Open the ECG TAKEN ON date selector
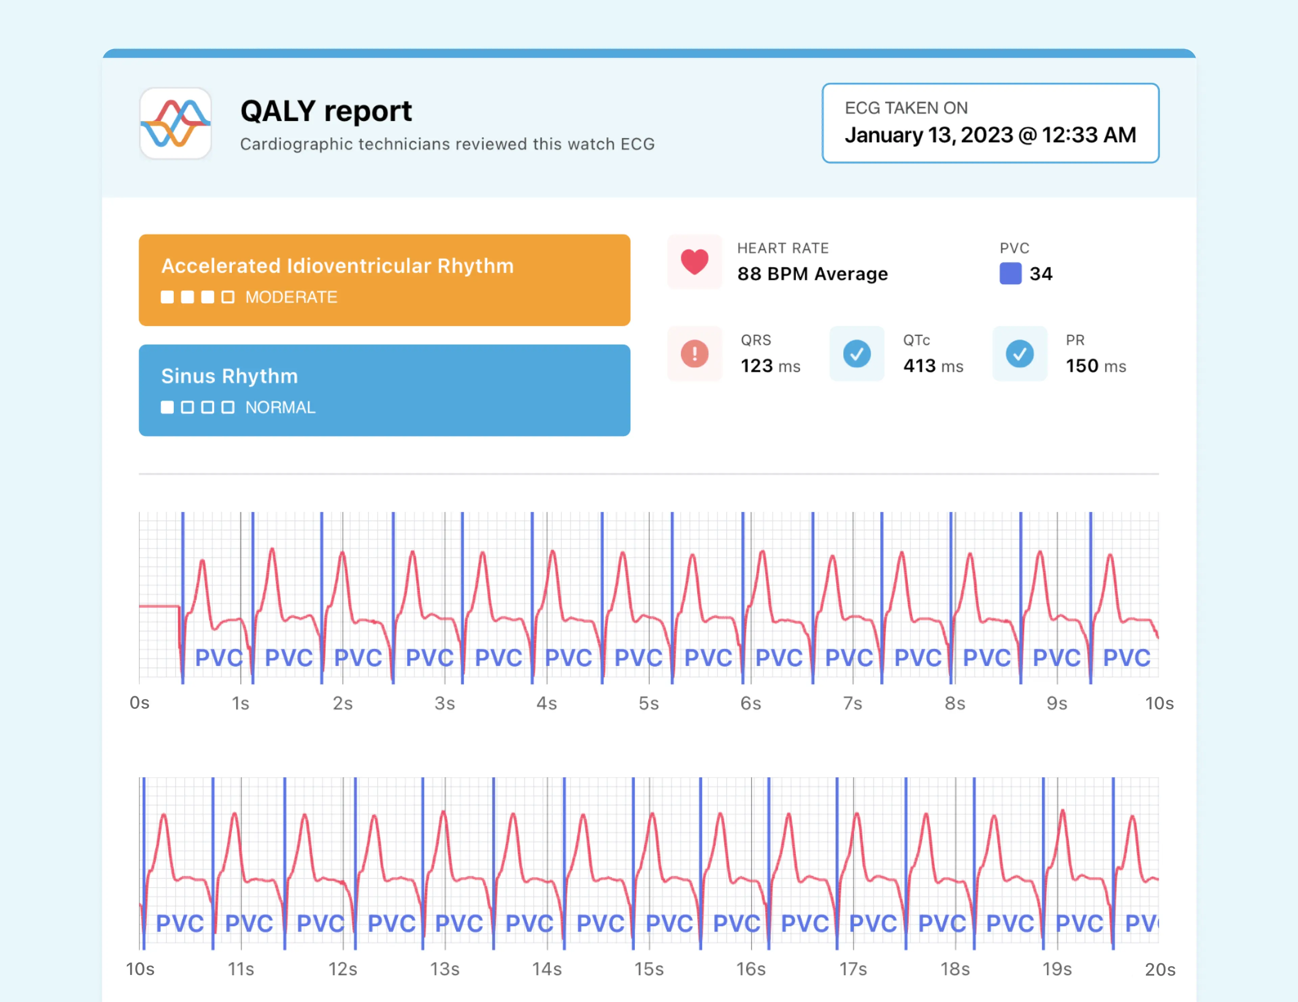The image size is (1298, 1002). [990, 123]
